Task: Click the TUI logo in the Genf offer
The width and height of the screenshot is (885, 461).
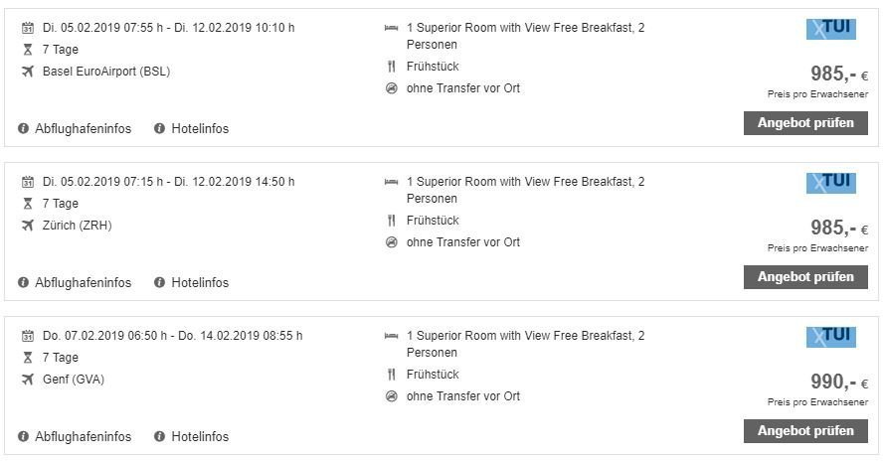Action: pyautogui.click(x=831, y=337)
